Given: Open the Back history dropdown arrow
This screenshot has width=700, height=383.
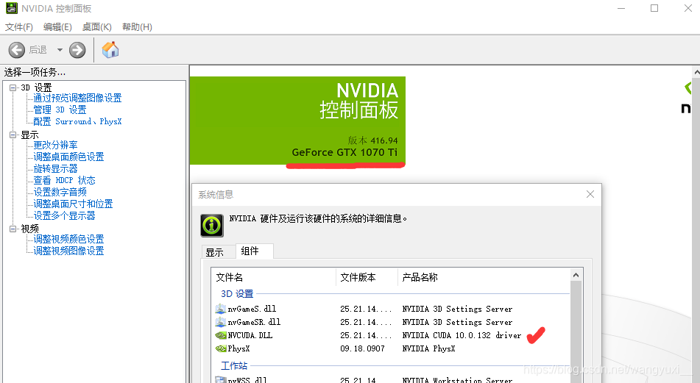Looking at the screenshot, I should (60, 50).
